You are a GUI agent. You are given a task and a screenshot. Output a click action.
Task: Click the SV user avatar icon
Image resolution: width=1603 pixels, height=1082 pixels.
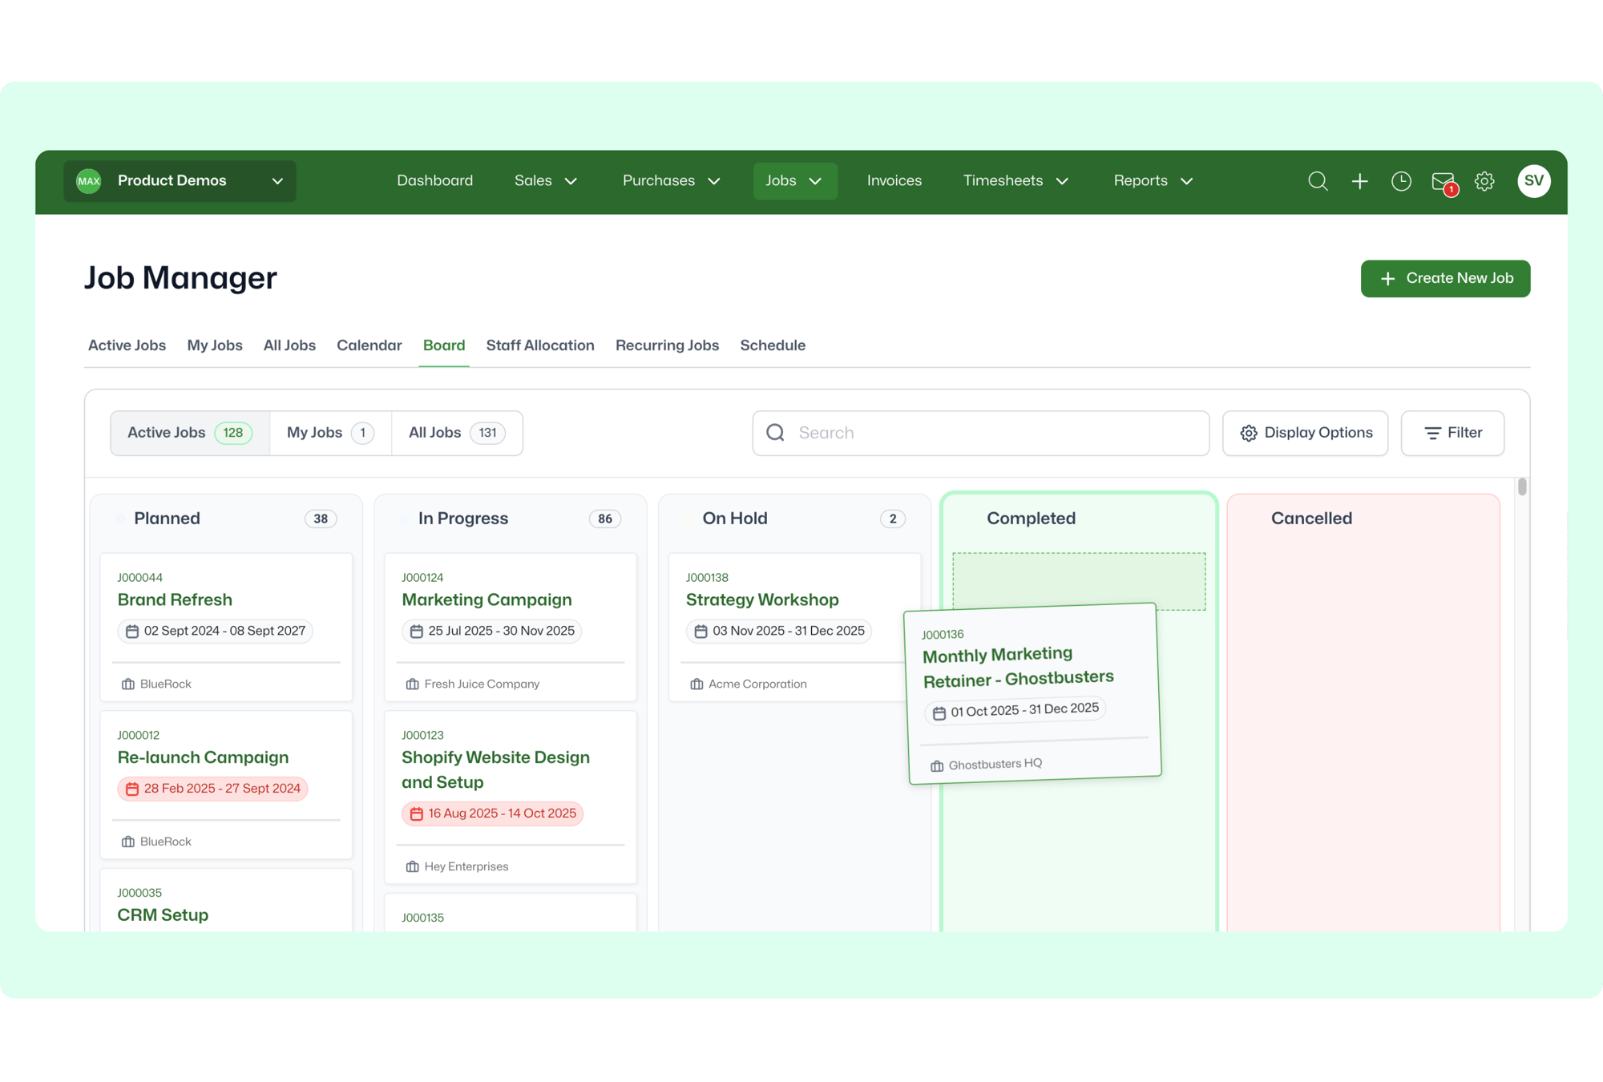1533,181
